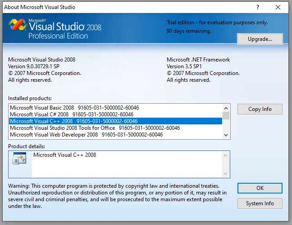Click the 90 days remaining text

[189, 31]
